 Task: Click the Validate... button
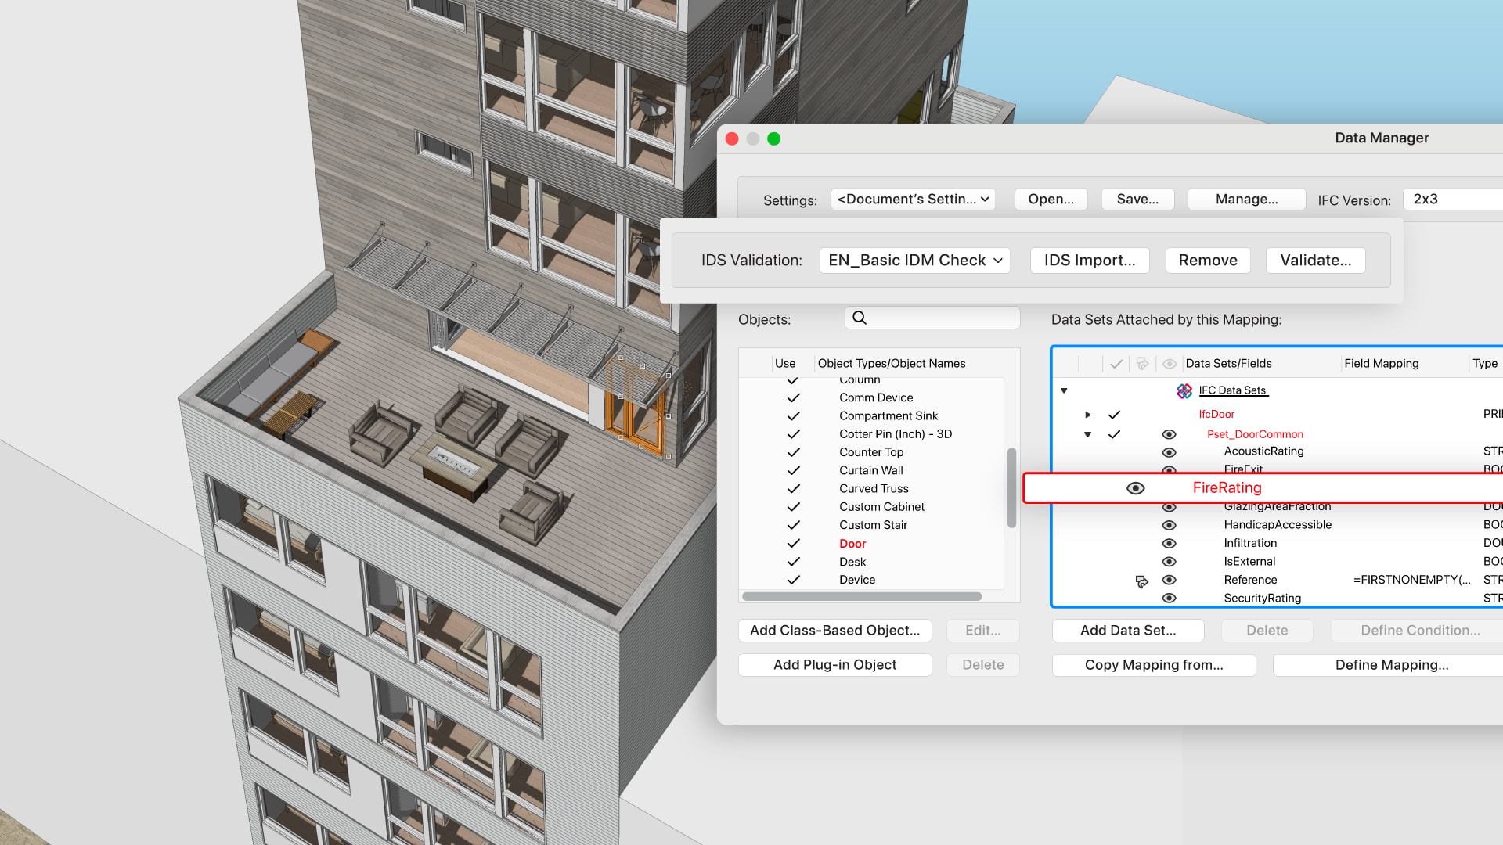pyautogui.click(x=1315, y=261)
